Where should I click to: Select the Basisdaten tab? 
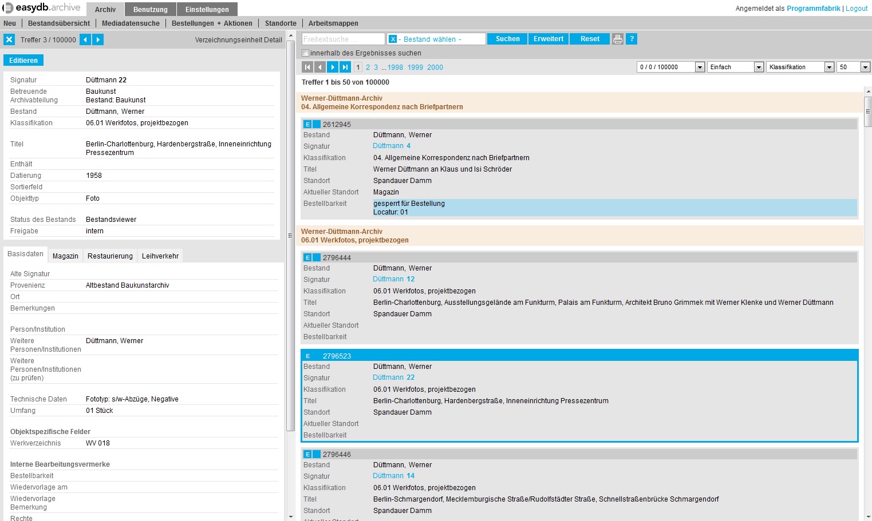pos(25,254)
